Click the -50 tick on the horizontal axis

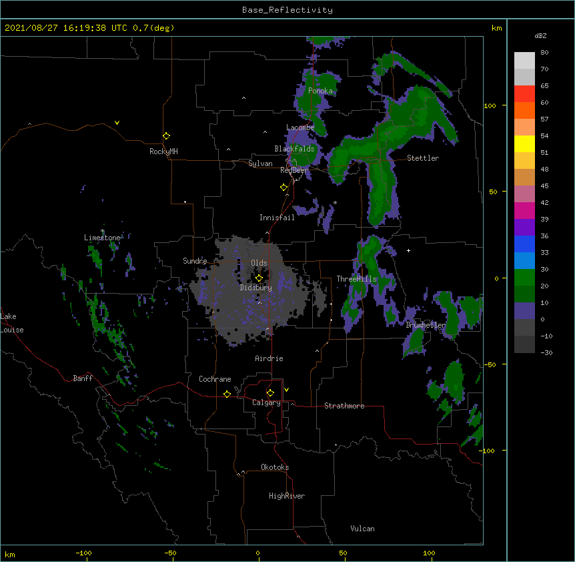click(171, 553)
